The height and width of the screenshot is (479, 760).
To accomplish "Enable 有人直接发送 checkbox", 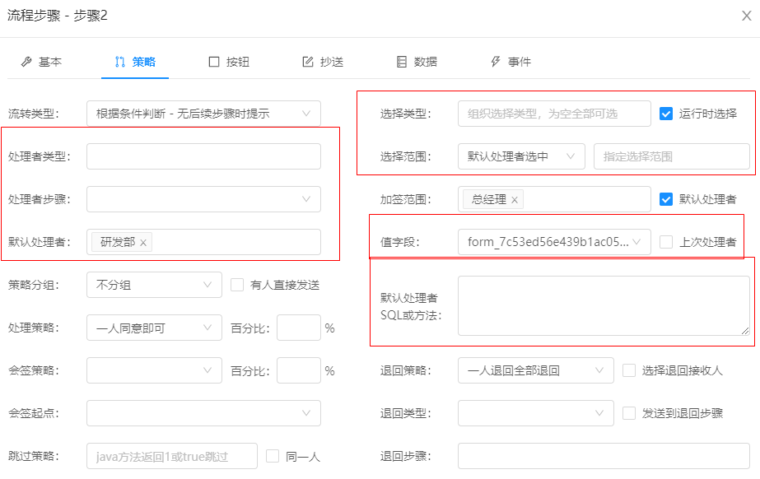I will pos(237,285).
